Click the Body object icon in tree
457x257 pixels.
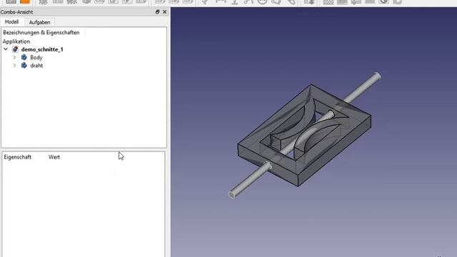pos(24,57)
